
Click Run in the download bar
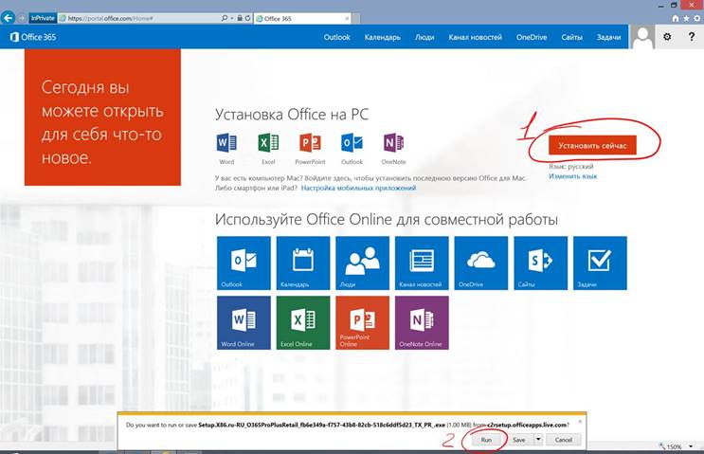486,440
